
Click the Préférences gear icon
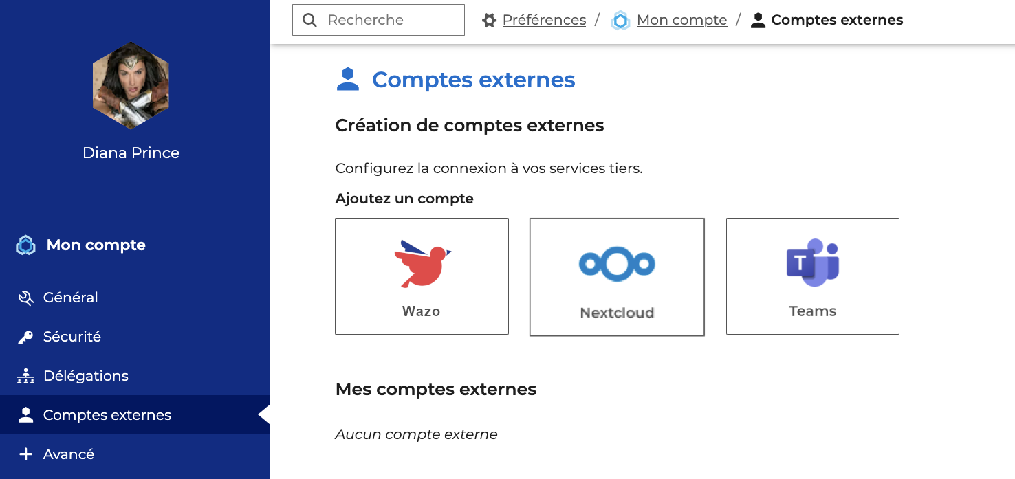(x=489, y=21)
